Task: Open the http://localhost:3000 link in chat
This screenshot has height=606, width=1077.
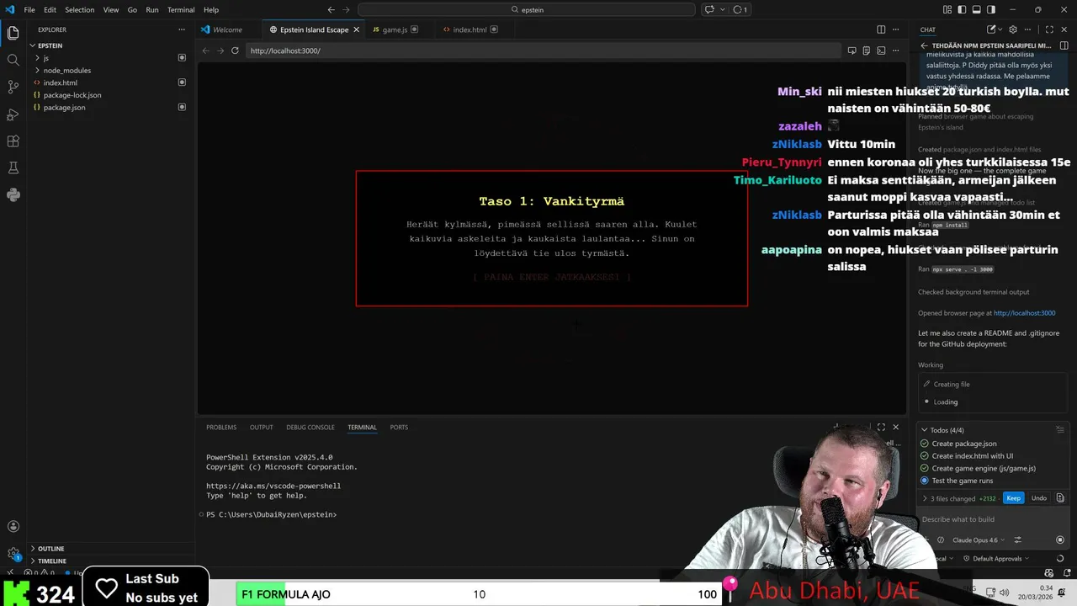Action: click(x=1024, y=313)
